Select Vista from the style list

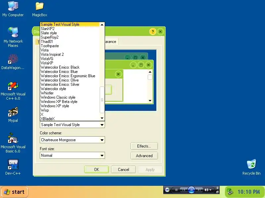point(70,50)
